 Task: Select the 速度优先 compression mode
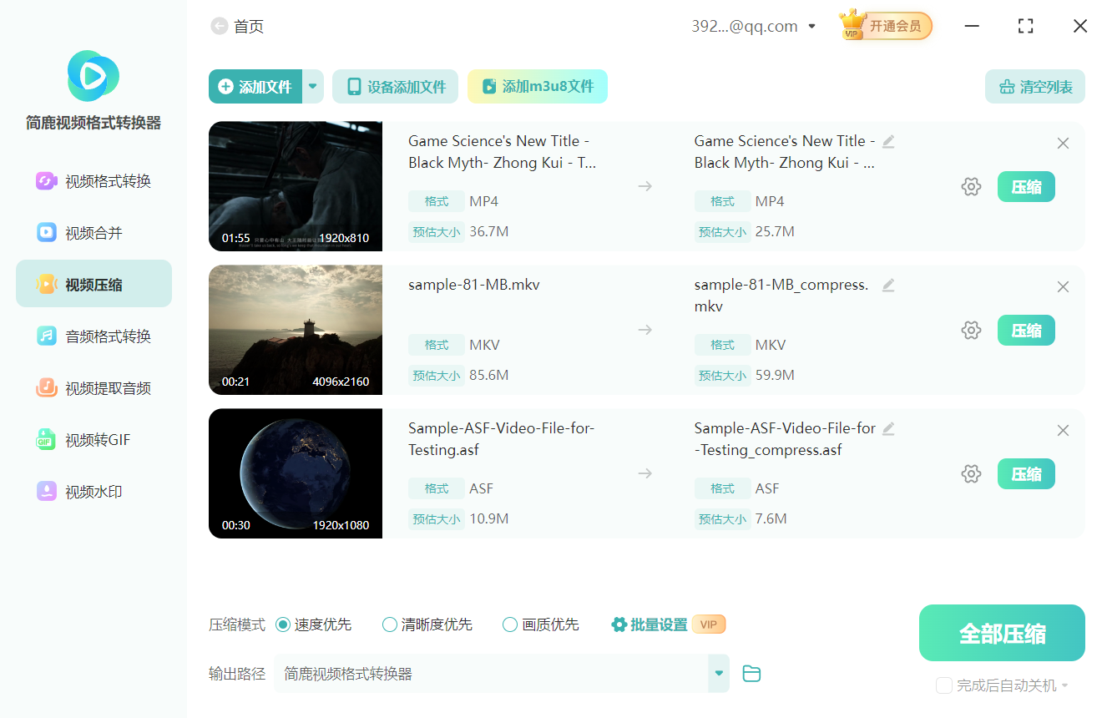click(x=283, y=624)
